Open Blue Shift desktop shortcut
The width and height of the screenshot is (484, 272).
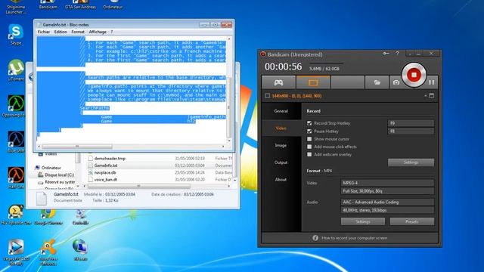point(16,142)
